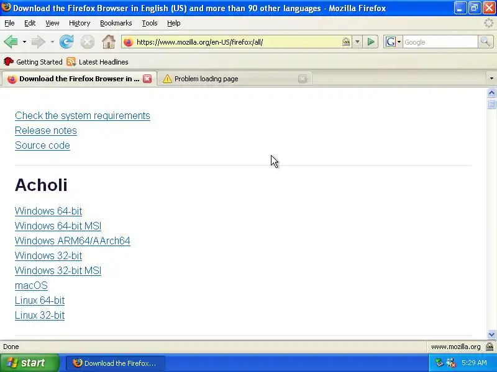
Task: Click the Firefox site icon in address bar
Action: (129, 42)
